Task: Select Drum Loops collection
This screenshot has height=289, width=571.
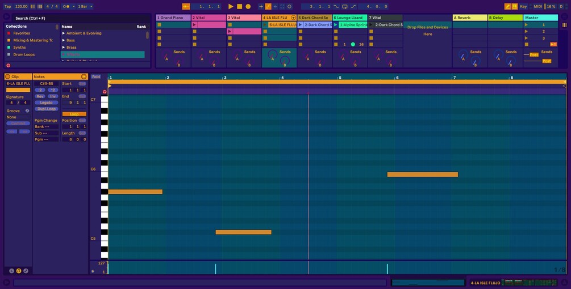Action: click(x=24, y=54)
